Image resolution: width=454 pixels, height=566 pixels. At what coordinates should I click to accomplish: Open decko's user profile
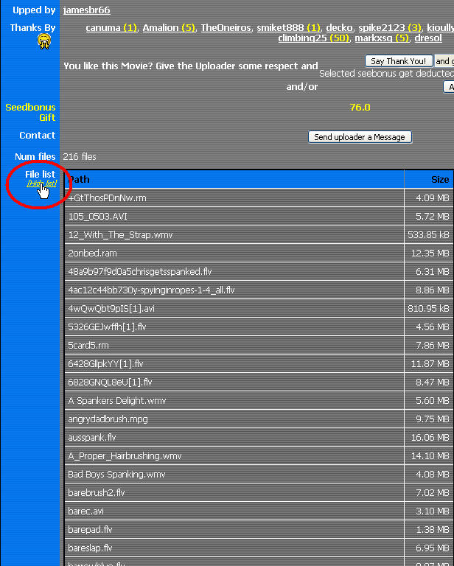tap(339, 28)
